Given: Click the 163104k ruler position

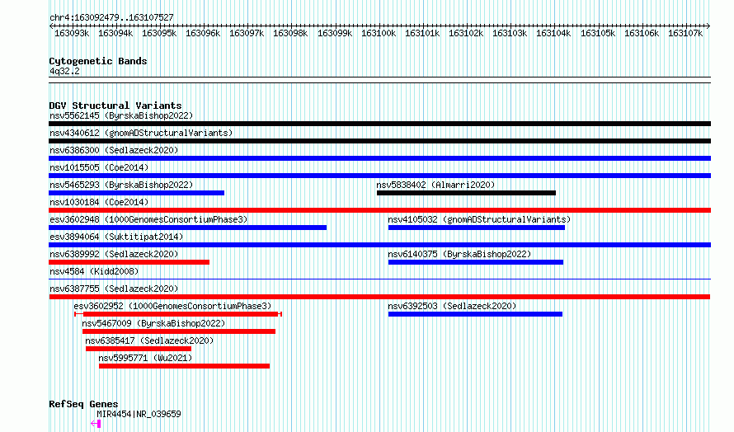Looking at the screenshot, I should click(x=553, y=33).
